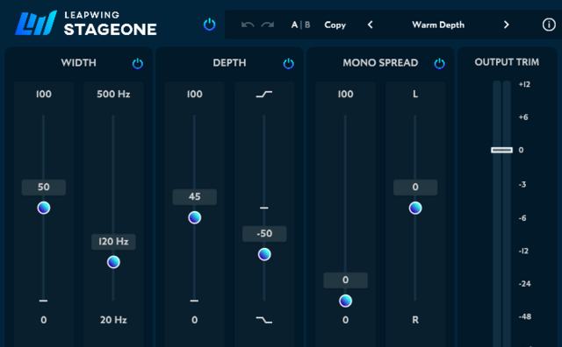Open the info icon
The height and width of the screenshot is (347, 562).
click(549, 25)
